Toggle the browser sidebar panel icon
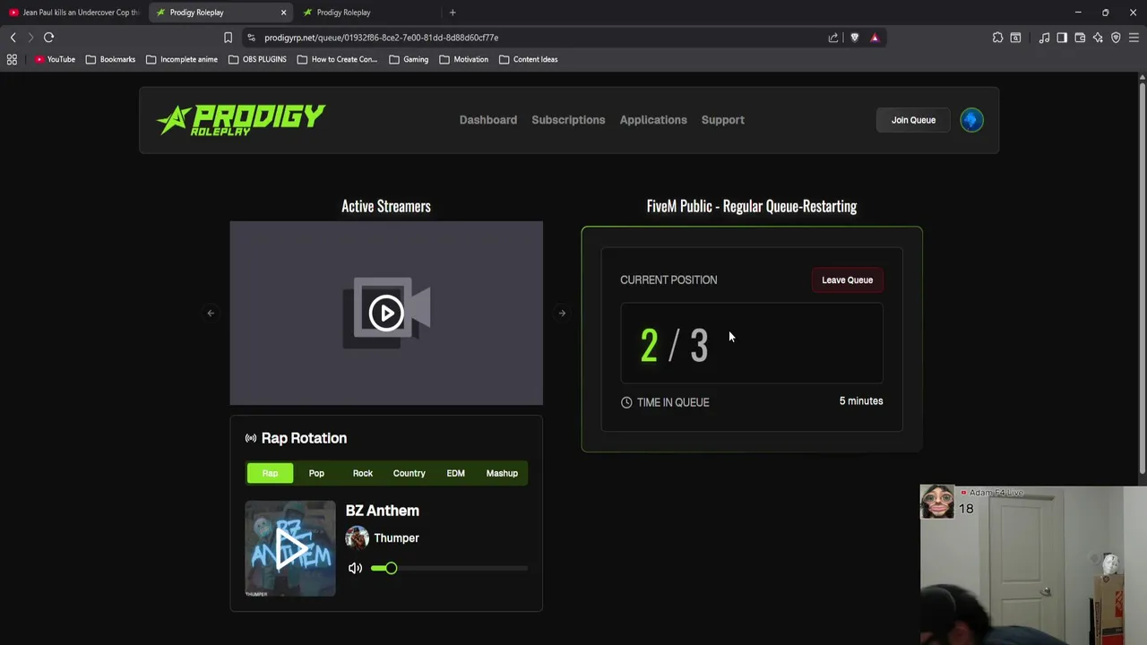Screen dimensions: 1147x645 [1062, 38]
